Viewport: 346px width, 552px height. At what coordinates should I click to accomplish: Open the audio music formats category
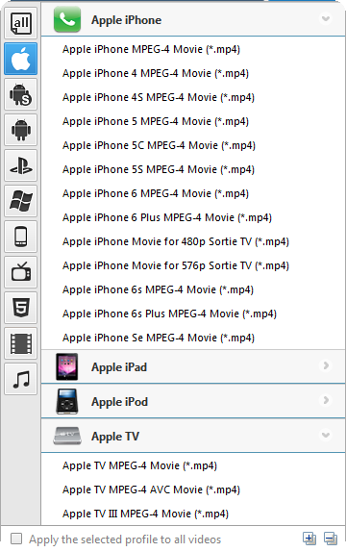[x=21, y=379]
